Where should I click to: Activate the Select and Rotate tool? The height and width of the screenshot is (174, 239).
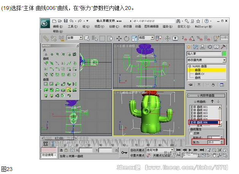(x=127, y=38)
